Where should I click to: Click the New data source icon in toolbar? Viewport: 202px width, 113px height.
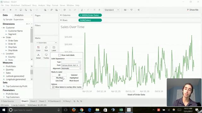click(26, 10)
